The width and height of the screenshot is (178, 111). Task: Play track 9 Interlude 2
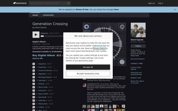[34, 91]
